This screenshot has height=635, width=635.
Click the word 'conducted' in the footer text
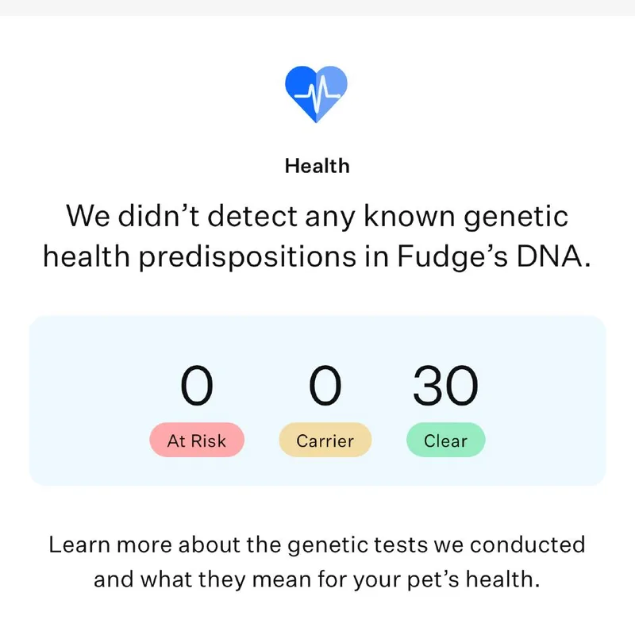528,545
